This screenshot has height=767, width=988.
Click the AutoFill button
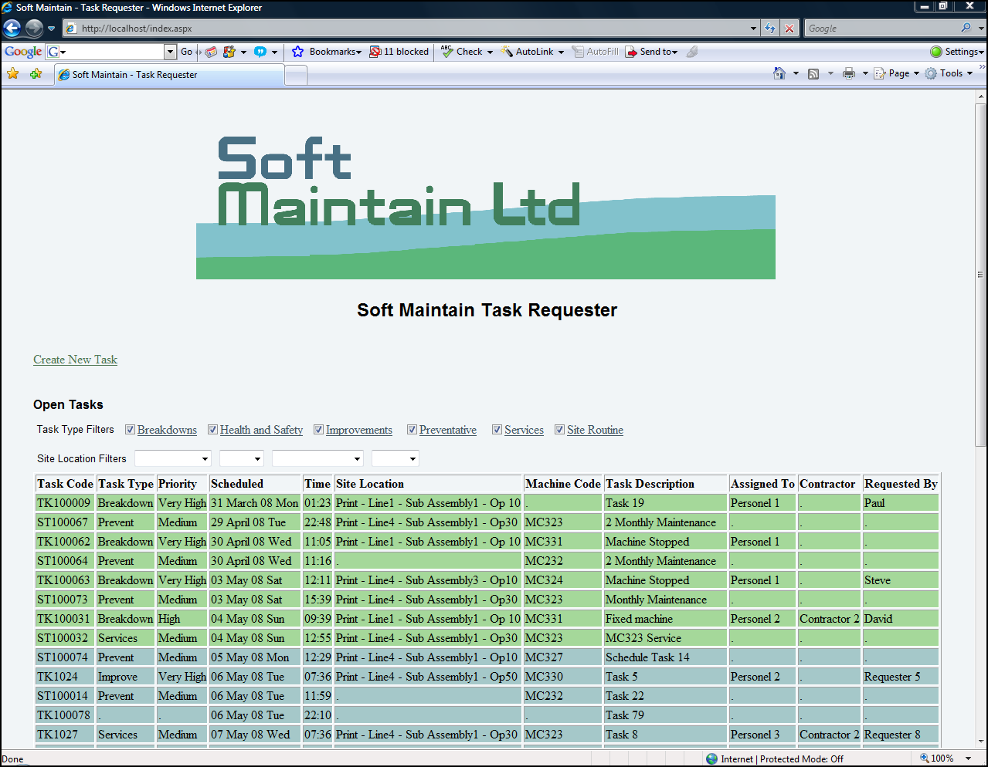(595, 52)
